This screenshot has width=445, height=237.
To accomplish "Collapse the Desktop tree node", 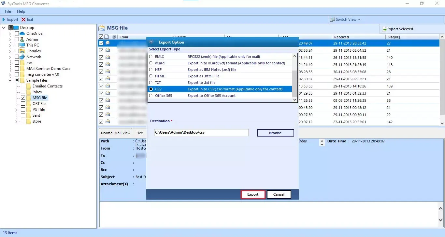I will point(4,28).
